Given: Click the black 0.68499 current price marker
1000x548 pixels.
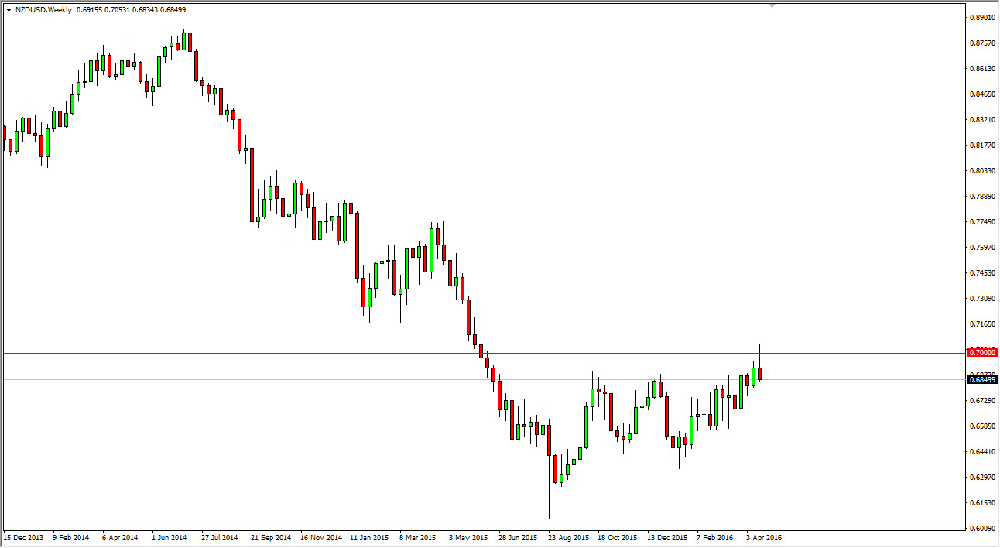Looking at the screenshot, I should tap(978, 378).
